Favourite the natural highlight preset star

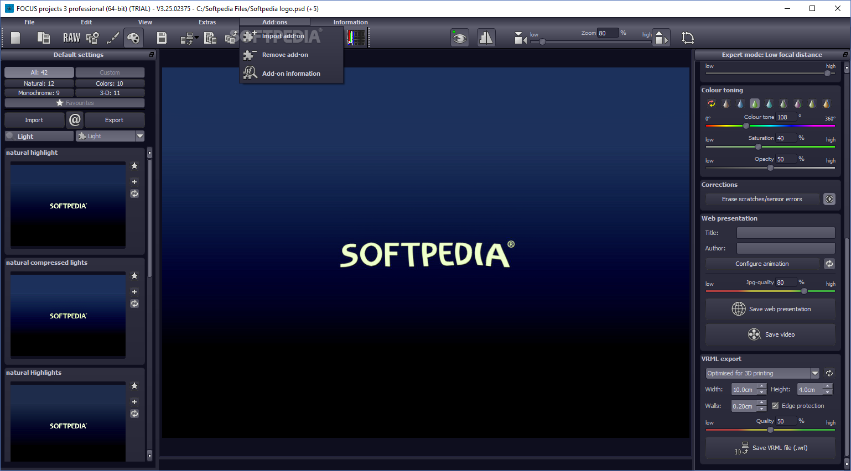point(134,165)
